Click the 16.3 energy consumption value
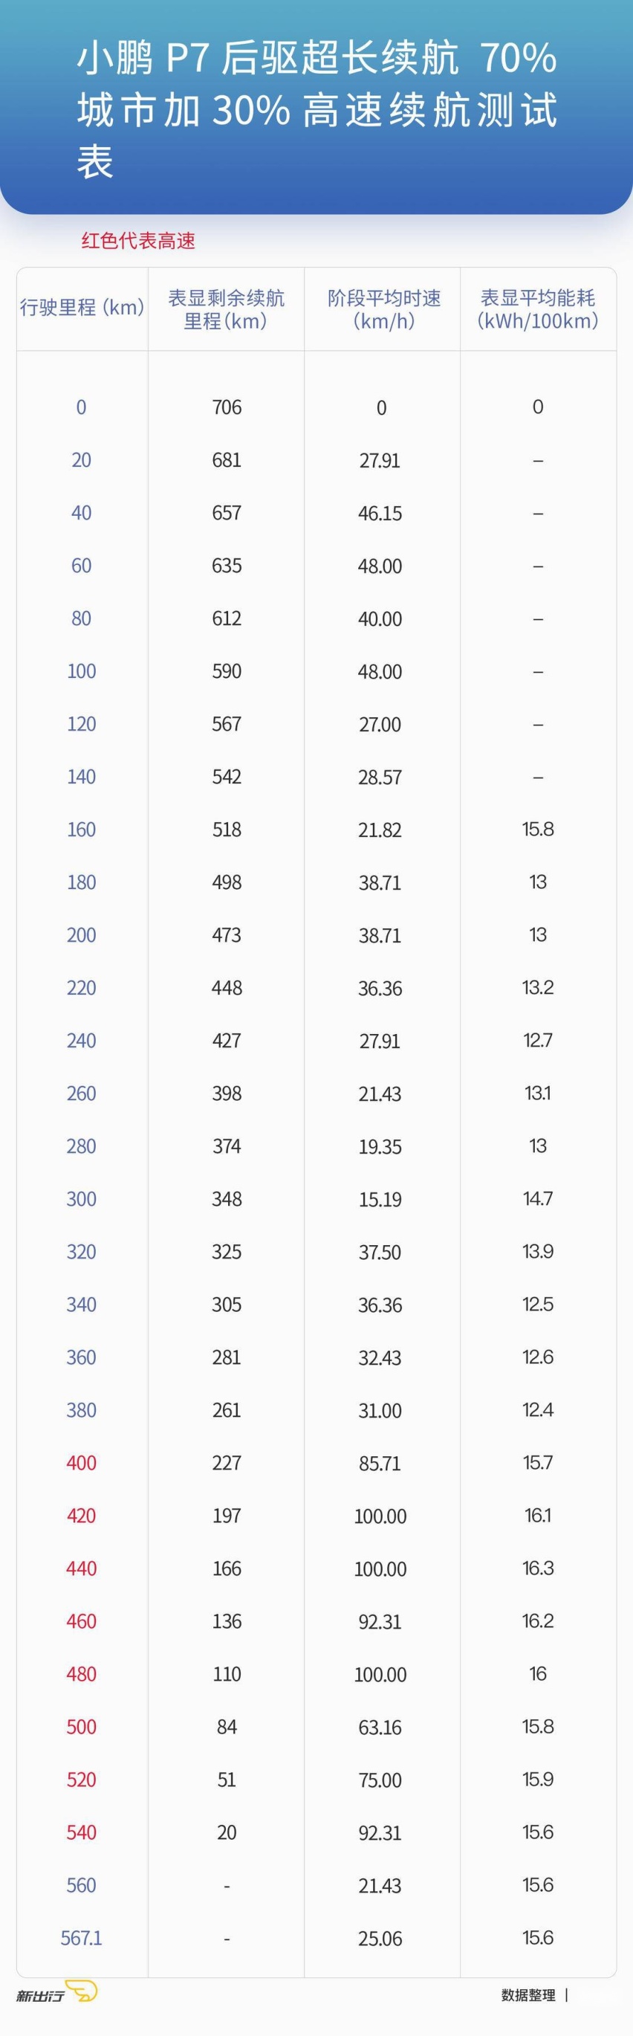The width and height of the screenshot is (633, 2036). [x=538, y=1568]
